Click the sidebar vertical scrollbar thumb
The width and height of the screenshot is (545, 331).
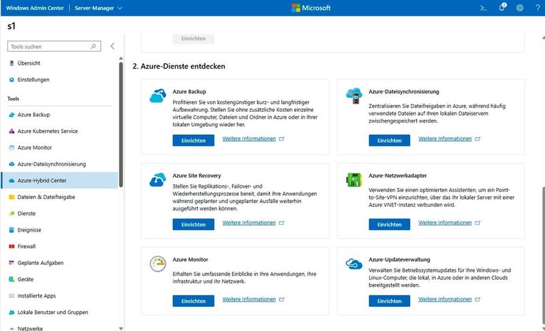(121, 125)
